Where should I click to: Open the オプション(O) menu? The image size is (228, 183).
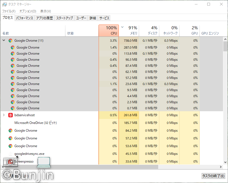[28, 11]
